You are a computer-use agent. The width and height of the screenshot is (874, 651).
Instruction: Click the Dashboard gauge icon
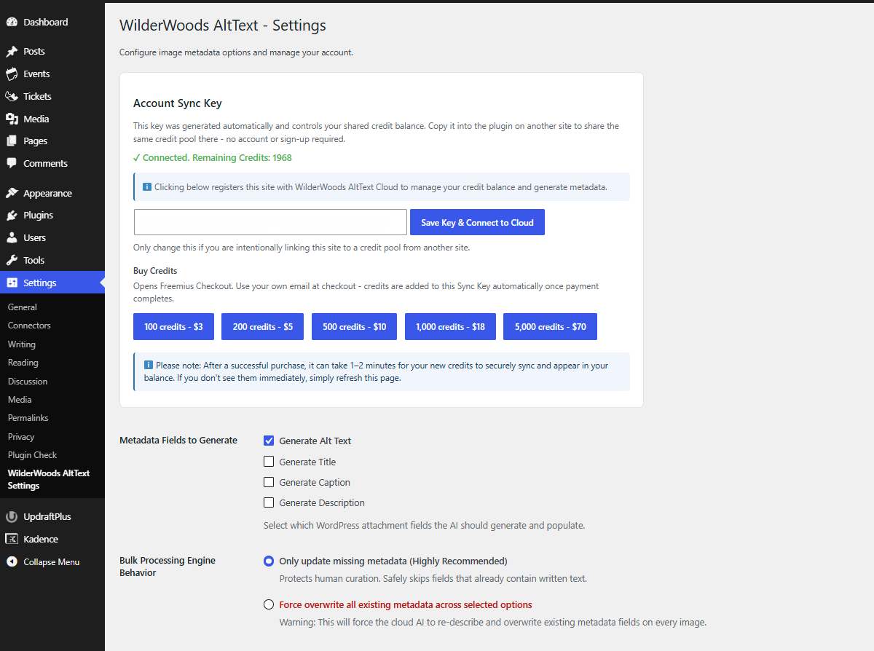(12, 22)
